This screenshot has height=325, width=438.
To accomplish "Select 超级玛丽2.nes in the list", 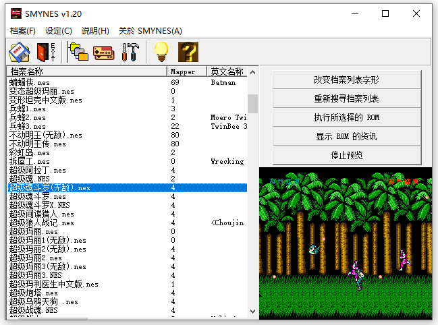I will [36, 258].
